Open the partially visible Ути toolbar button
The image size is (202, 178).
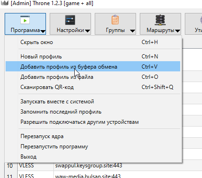point(194,24)
